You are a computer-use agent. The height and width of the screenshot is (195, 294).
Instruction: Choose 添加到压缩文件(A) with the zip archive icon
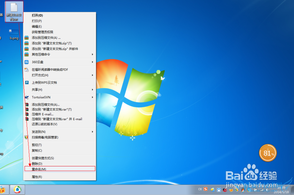tap(60, 38)
